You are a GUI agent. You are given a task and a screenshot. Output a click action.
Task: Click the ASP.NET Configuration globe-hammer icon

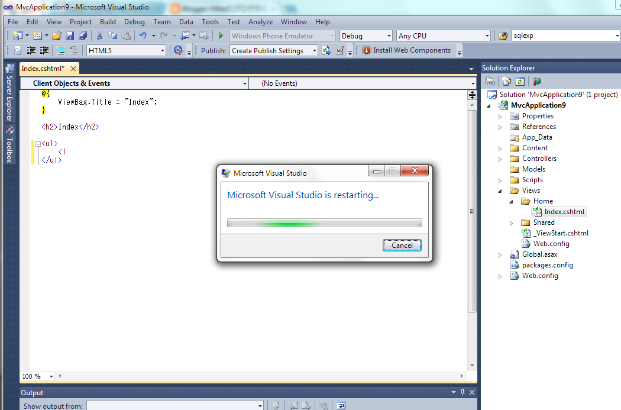536,81
